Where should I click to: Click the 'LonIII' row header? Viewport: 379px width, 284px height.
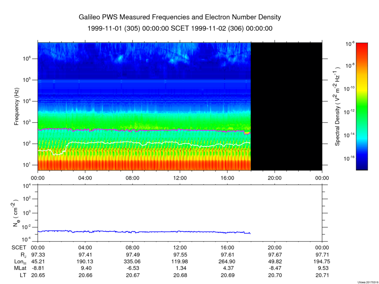click(20, 262)
